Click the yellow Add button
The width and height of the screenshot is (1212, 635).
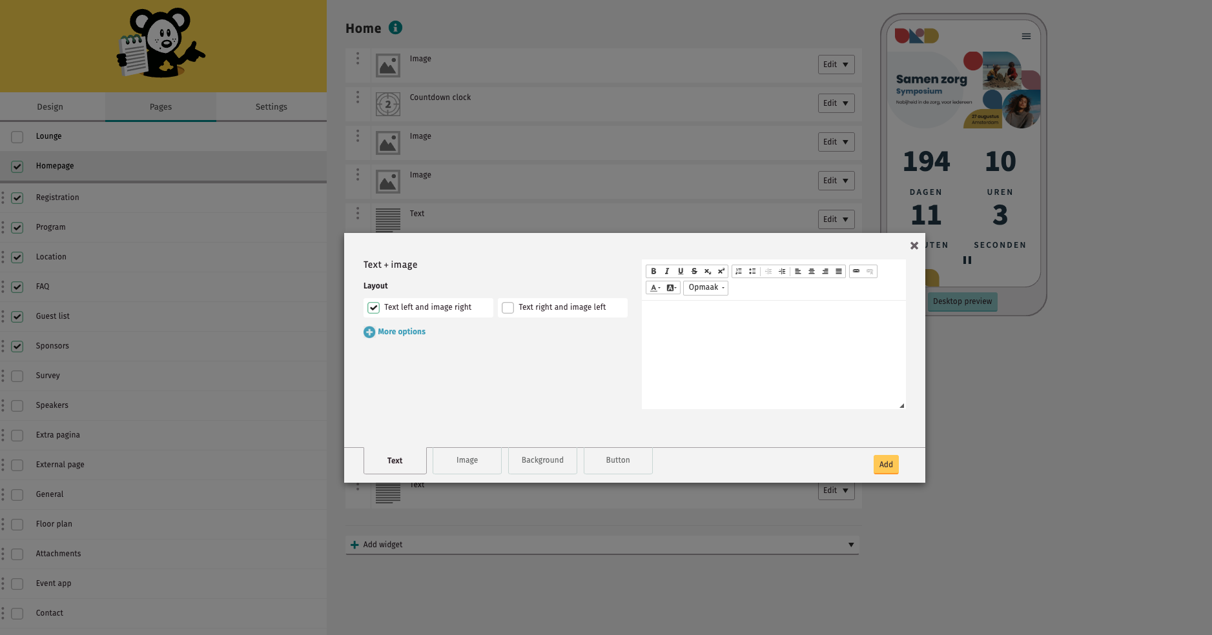886,465
